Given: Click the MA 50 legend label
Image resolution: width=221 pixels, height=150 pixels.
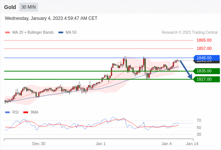Looking at the screenshot, I should tap(71, 33).
